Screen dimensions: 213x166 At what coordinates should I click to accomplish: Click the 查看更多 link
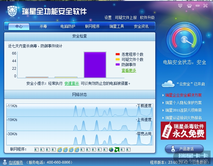(129, 70)
